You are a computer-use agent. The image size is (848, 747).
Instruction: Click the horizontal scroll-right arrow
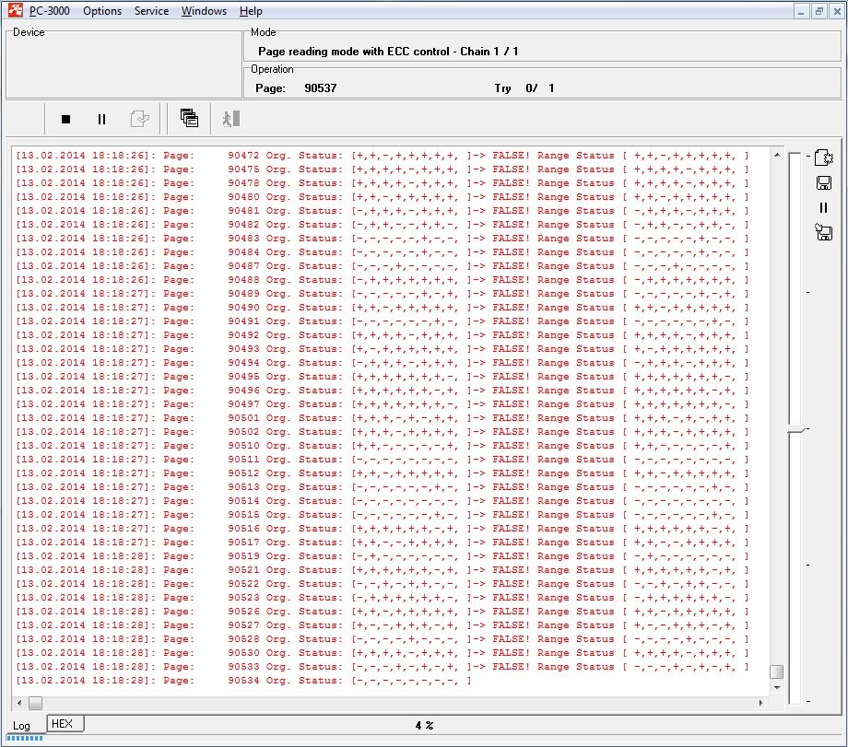point(761,703)
